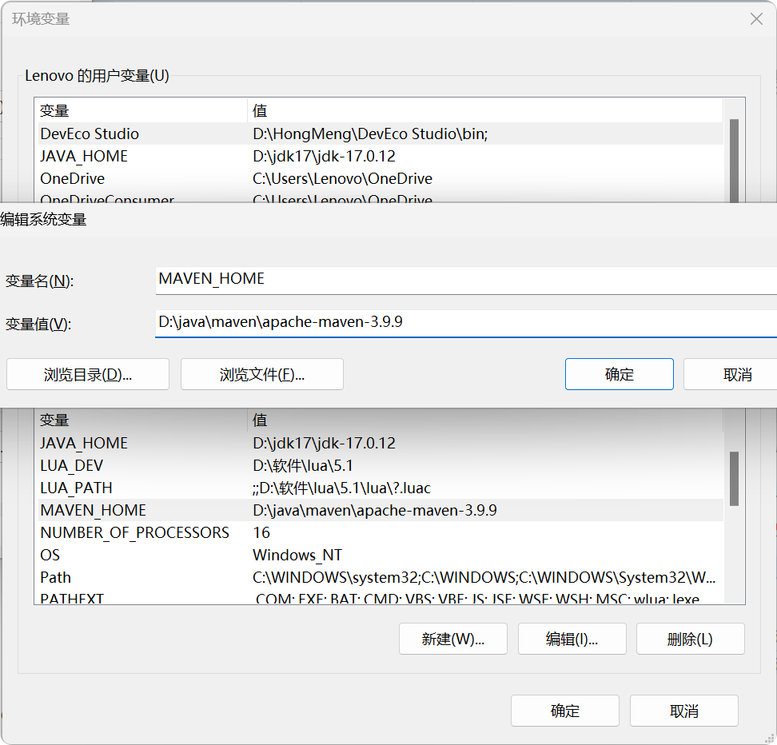
Task: Click 变量 column header in user variables list
Action: pyautogui.click(x=141, y=110)
